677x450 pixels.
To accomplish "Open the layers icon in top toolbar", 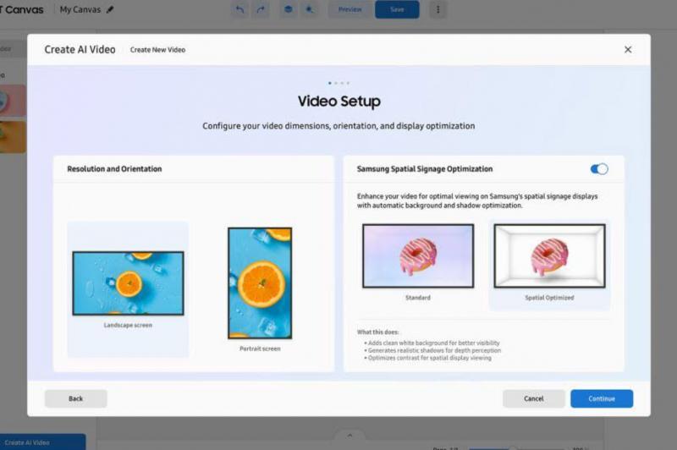I will (x=288, y=9).
